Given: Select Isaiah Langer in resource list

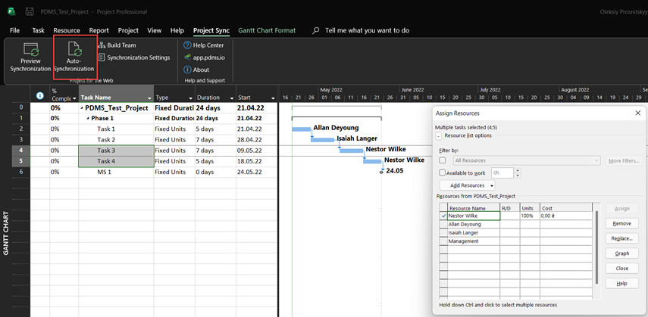Looking at the screenshot, I should click(x=474, y=233).
